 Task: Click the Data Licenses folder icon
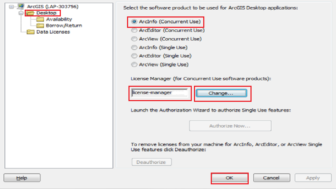coord(31,32)
